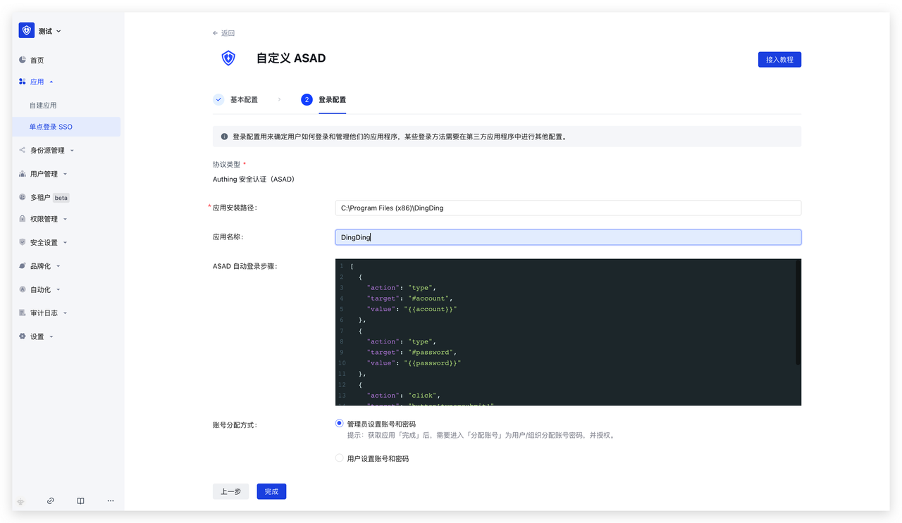This screenshot has width=902, height=523.
Task: Collapse the 应用 sidebar section
Action: coord(42,82)
